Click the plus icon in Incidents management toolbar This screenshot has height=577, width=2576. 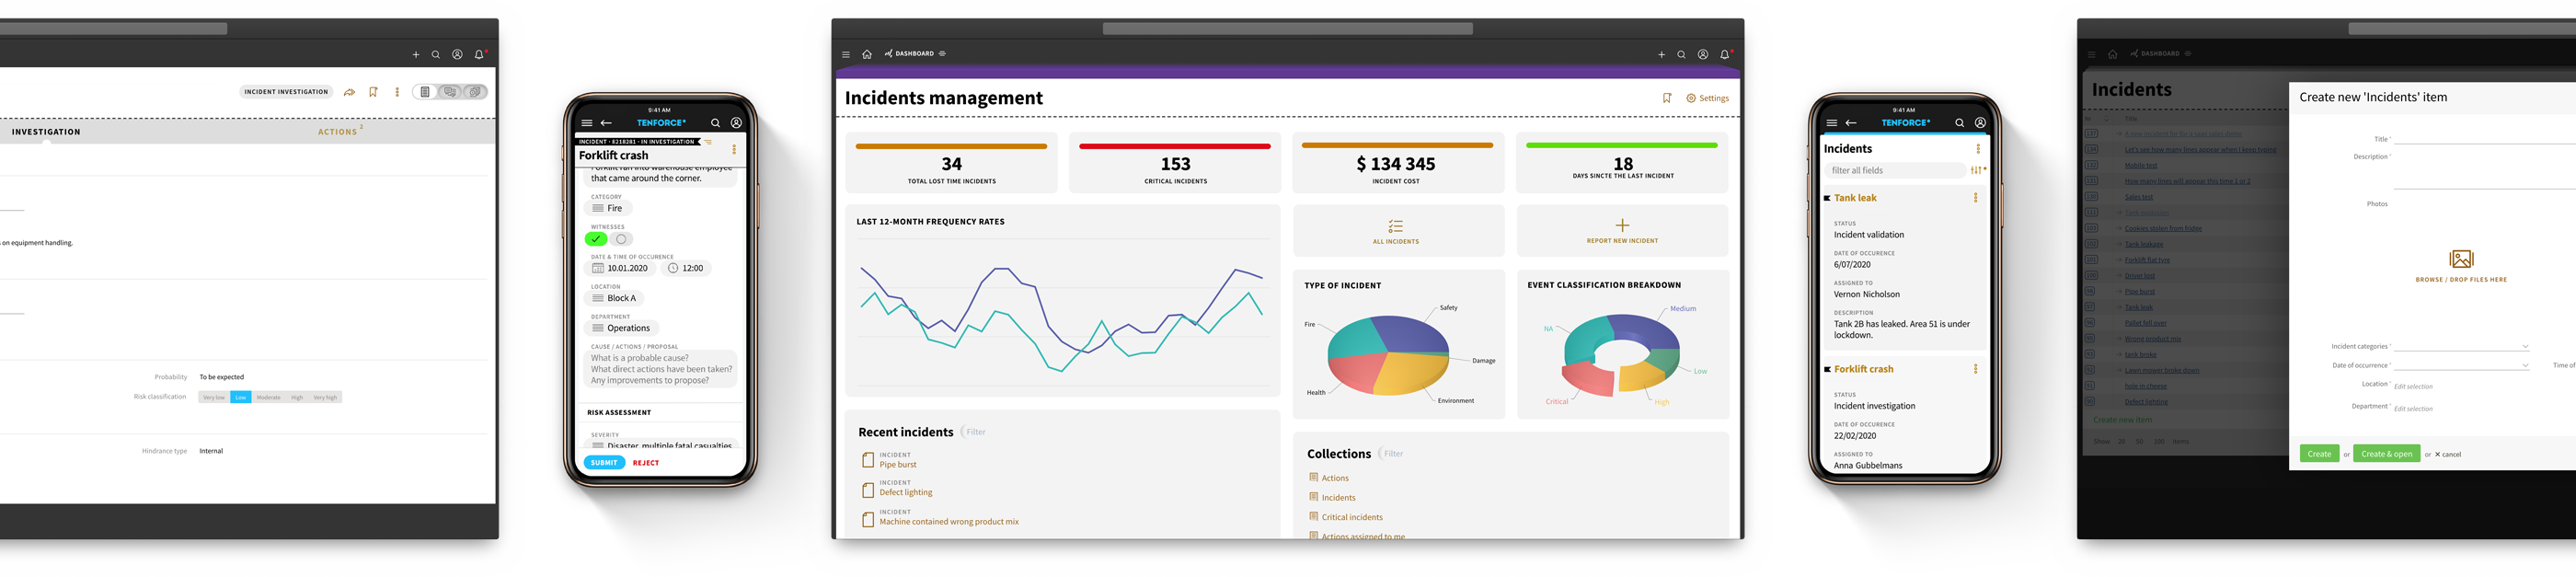pos(1661,54)
